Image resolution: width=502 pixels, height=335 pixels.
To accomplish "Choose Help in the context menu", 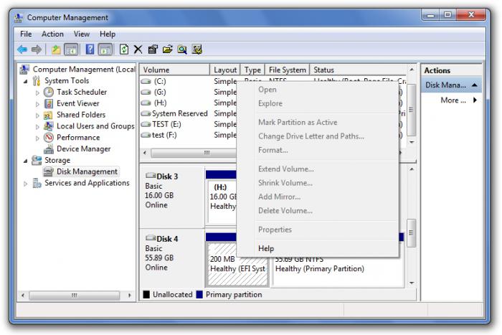I will click(x=266, y=248).
